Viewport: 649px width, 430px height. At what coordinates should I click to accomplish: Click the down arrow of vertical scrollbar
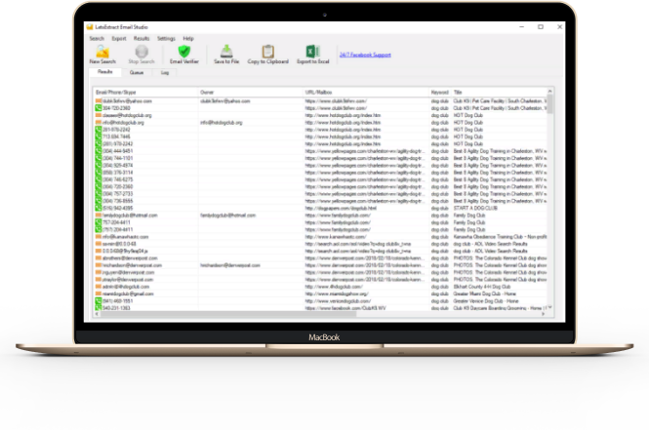click(x=550, y=307)
